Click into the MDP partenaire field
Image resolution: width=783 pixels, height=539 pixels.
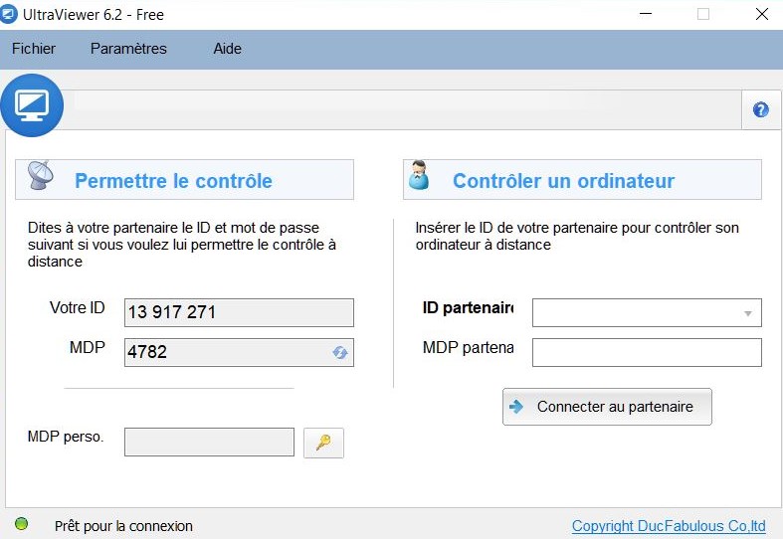(647, 352)
